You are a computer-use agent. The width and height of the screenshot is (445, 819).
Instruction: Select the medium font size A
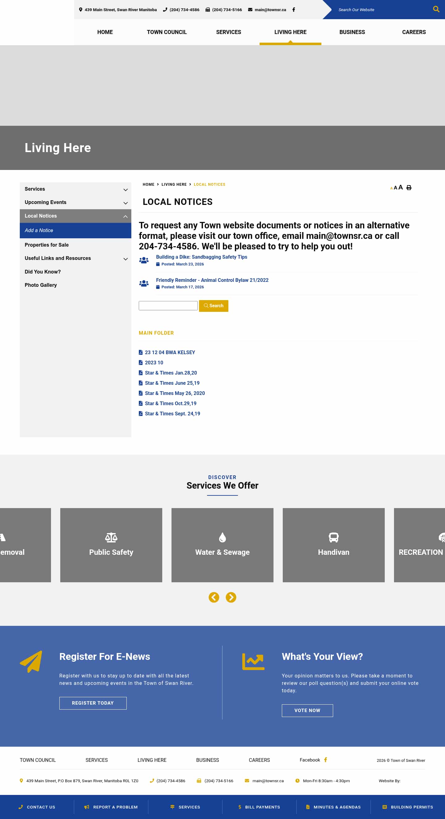[x=396, y=188]
